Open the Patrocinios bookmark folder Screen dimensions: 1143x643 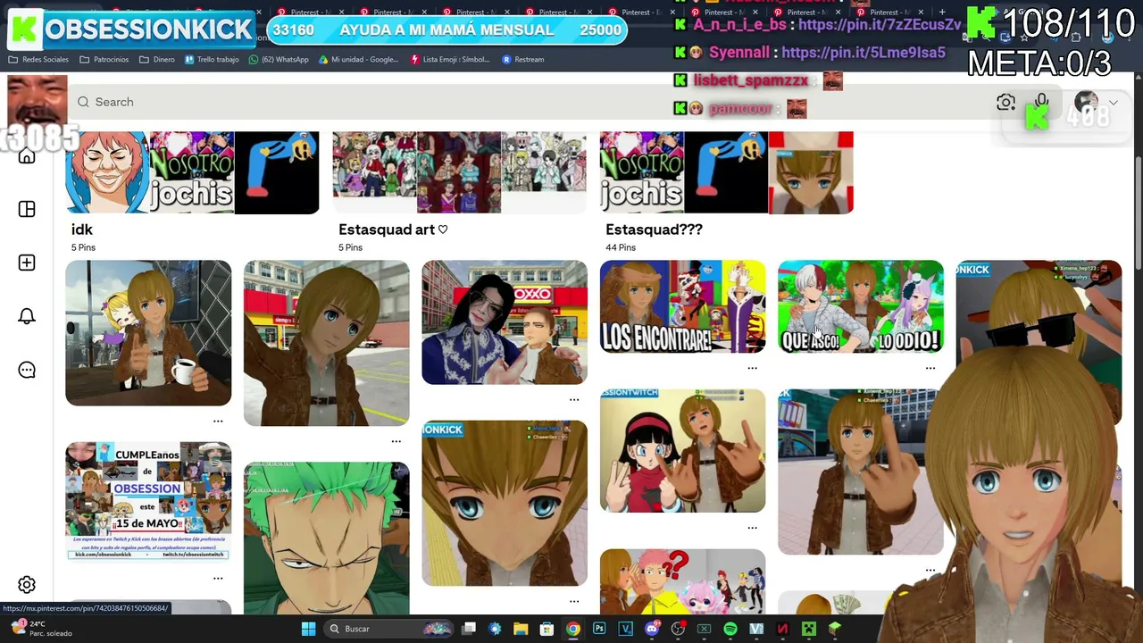click(104, 60)
